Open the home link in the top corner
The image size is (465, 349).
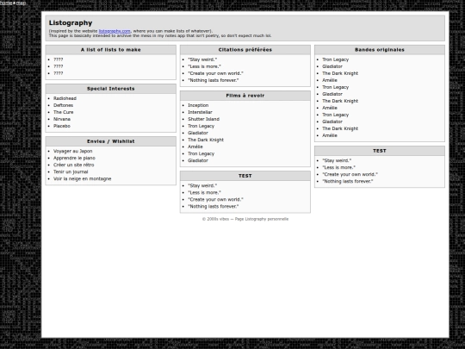coord(6,3)
